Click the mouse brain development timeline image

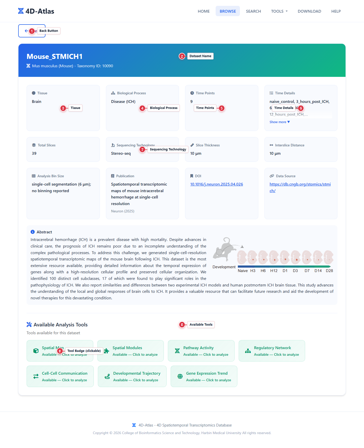273,255
